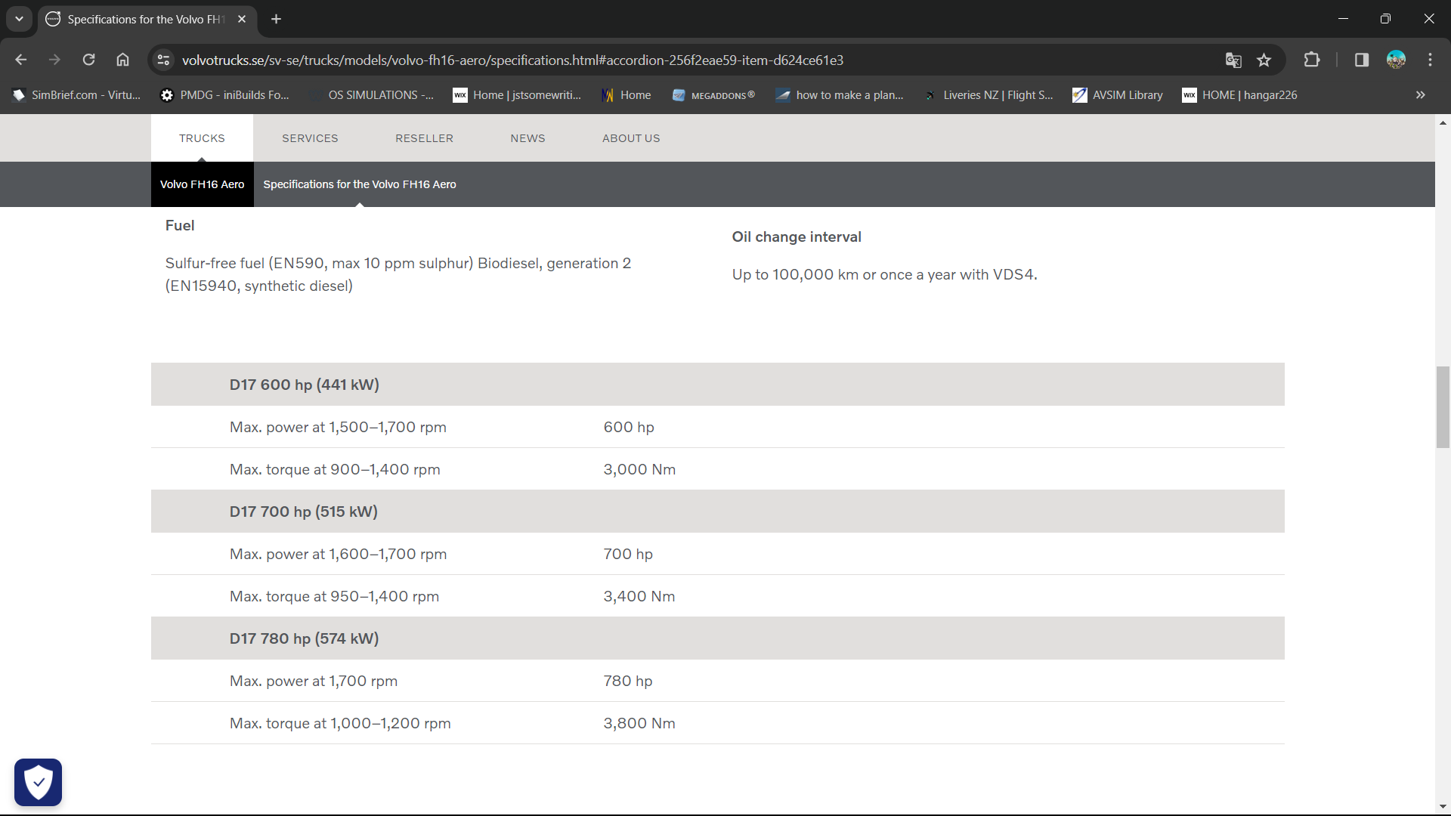Go to the Volvo FH16 Aero page
1451x816 pixels.
202,184
